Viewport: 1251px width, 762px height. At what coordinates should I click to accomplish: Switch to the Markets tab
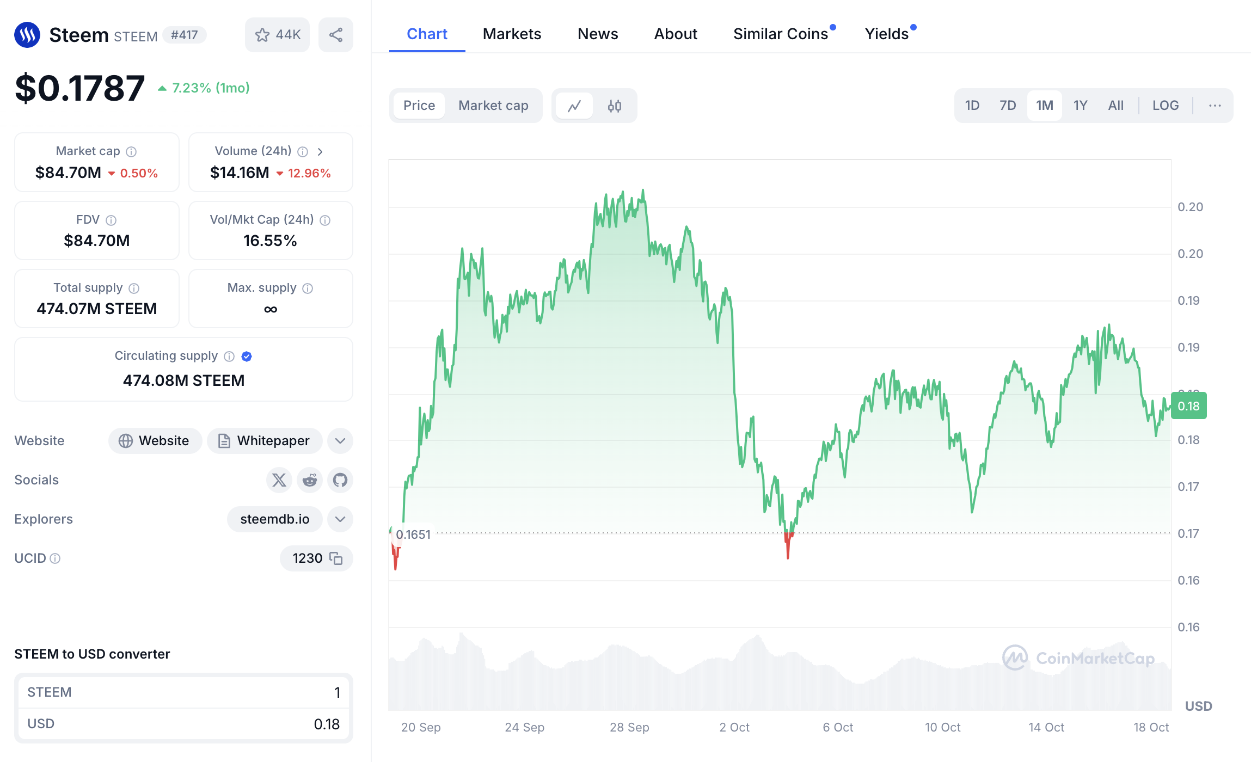512,34
